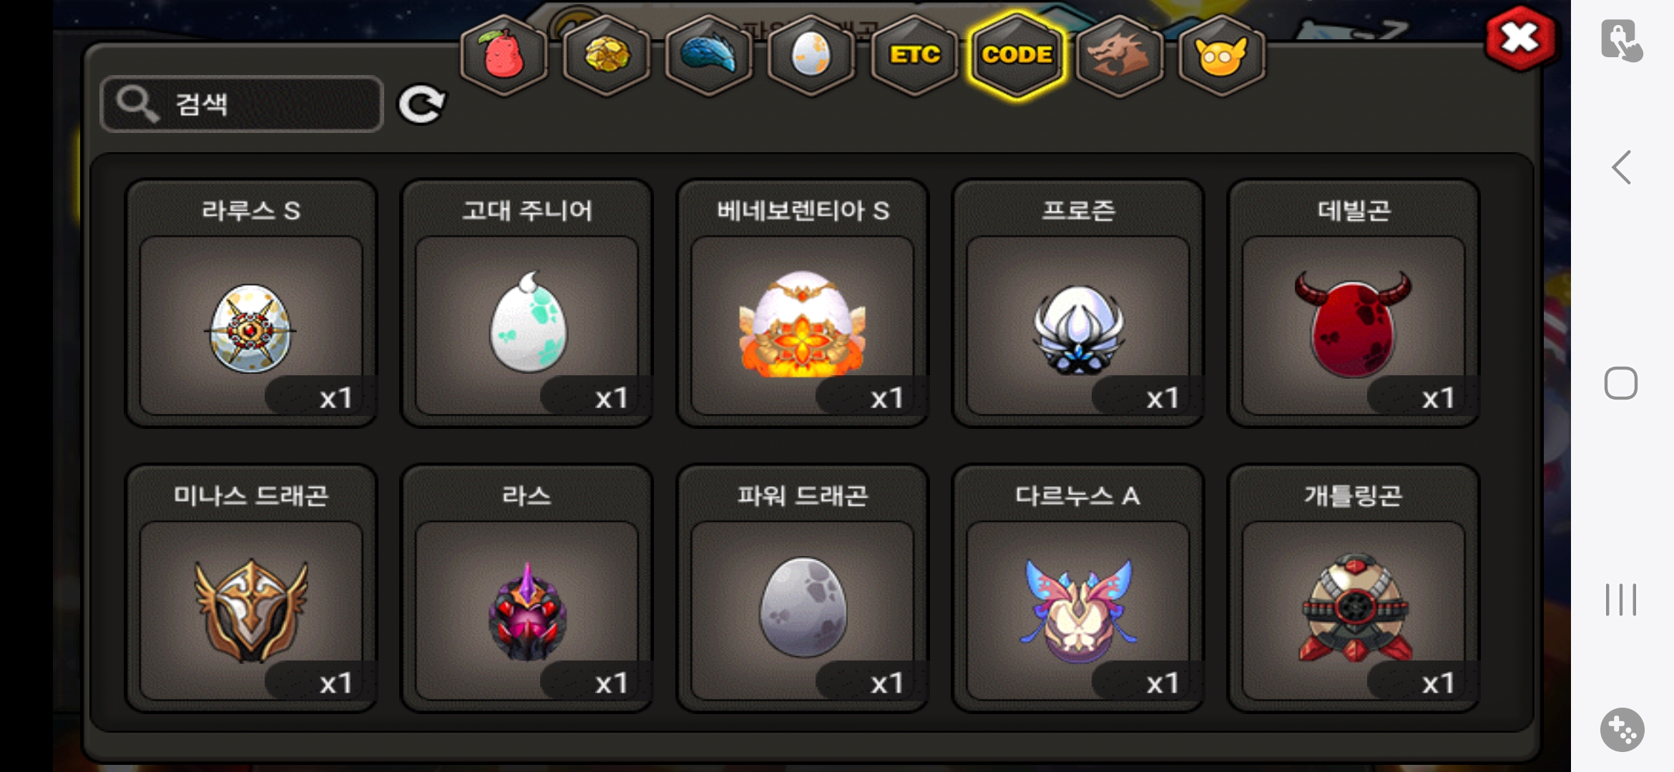The width and height of the screenshot is (1674, 772).
Task: Focus the 검색 search field
Action: 242,104
